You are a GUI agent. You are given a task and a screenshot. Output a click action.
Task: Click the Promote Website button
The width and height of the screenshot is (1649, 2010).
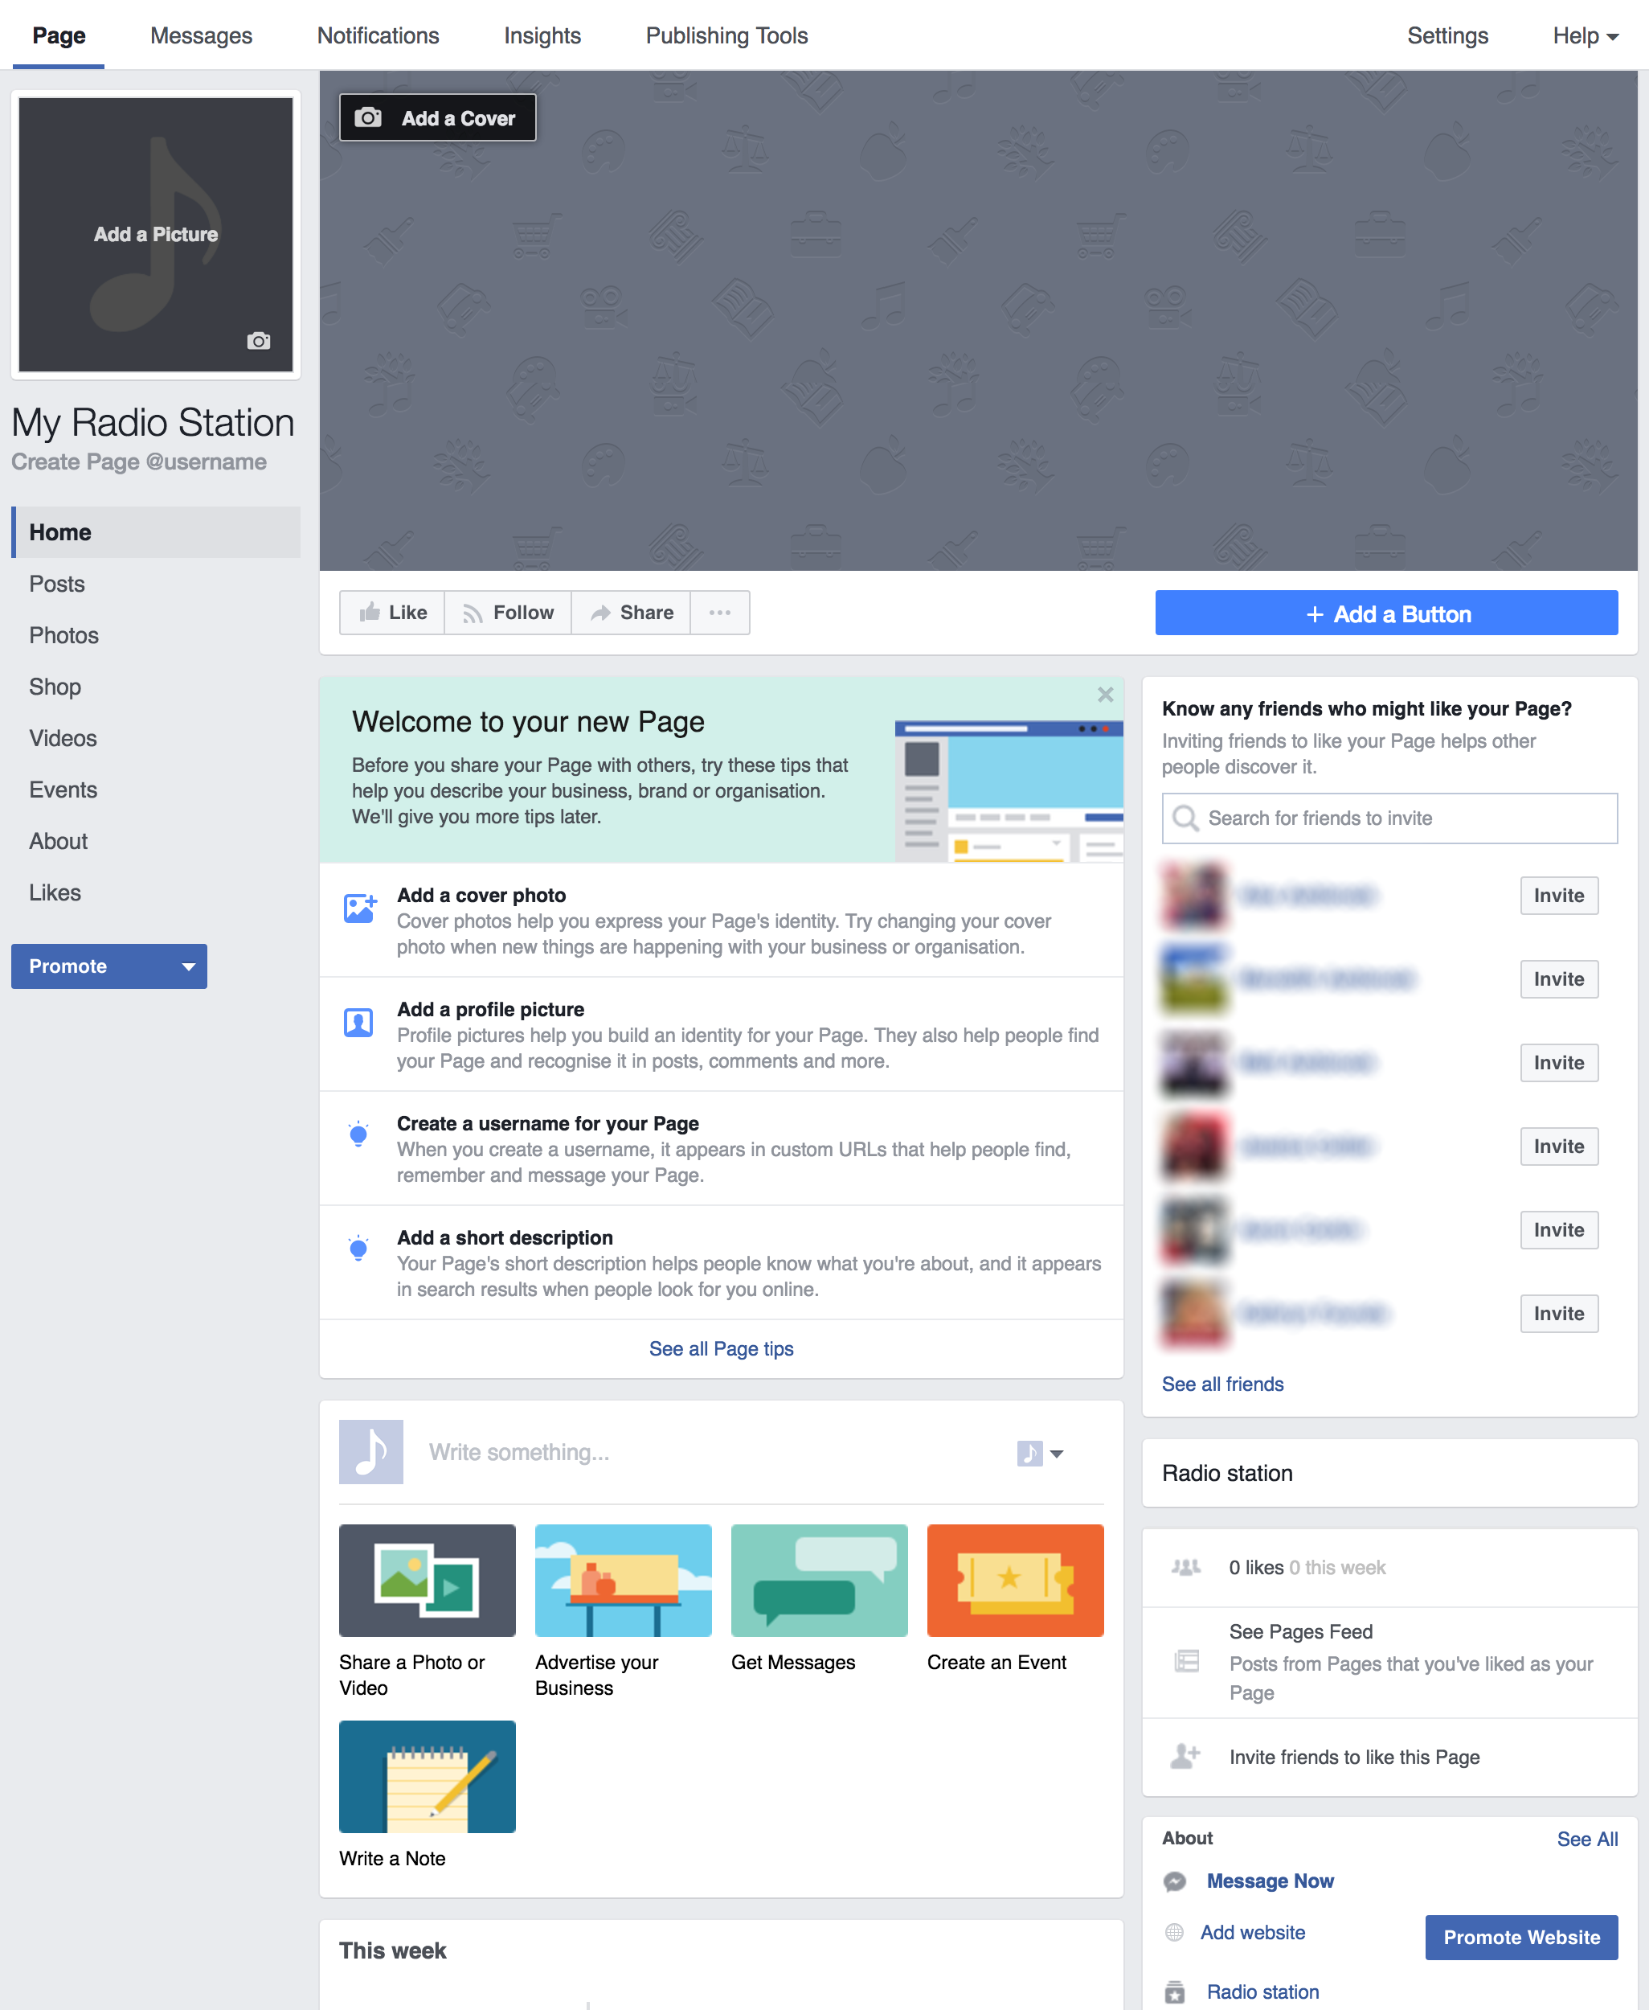(1519, 1937)
